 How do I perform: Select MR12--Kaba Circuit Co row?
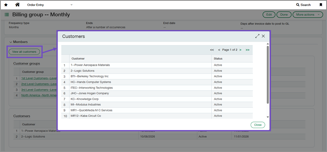(157, 116)
